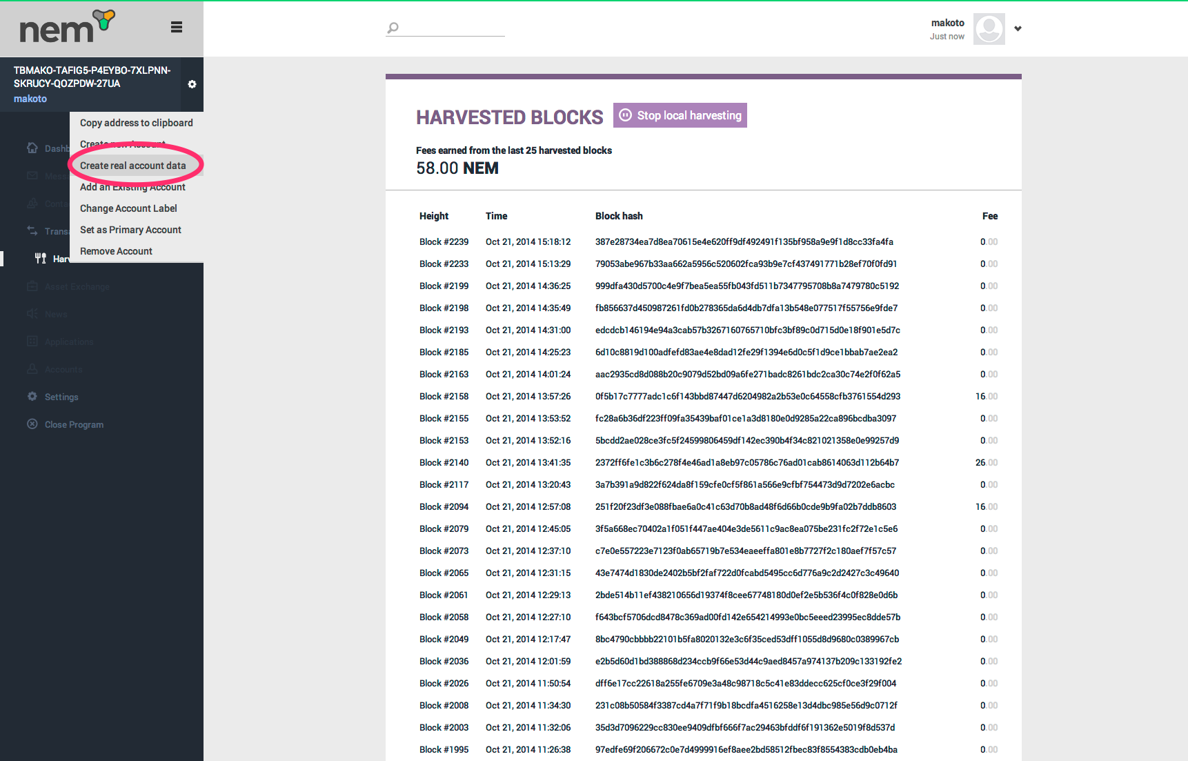Click the Time column header
This screenshot has height=761, width=1188.
coord(496,216)
